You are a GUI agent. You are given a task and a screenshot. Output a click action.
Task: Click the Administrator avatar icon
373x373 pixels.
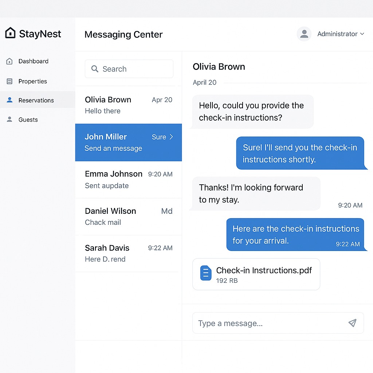[x=304, y=34]
